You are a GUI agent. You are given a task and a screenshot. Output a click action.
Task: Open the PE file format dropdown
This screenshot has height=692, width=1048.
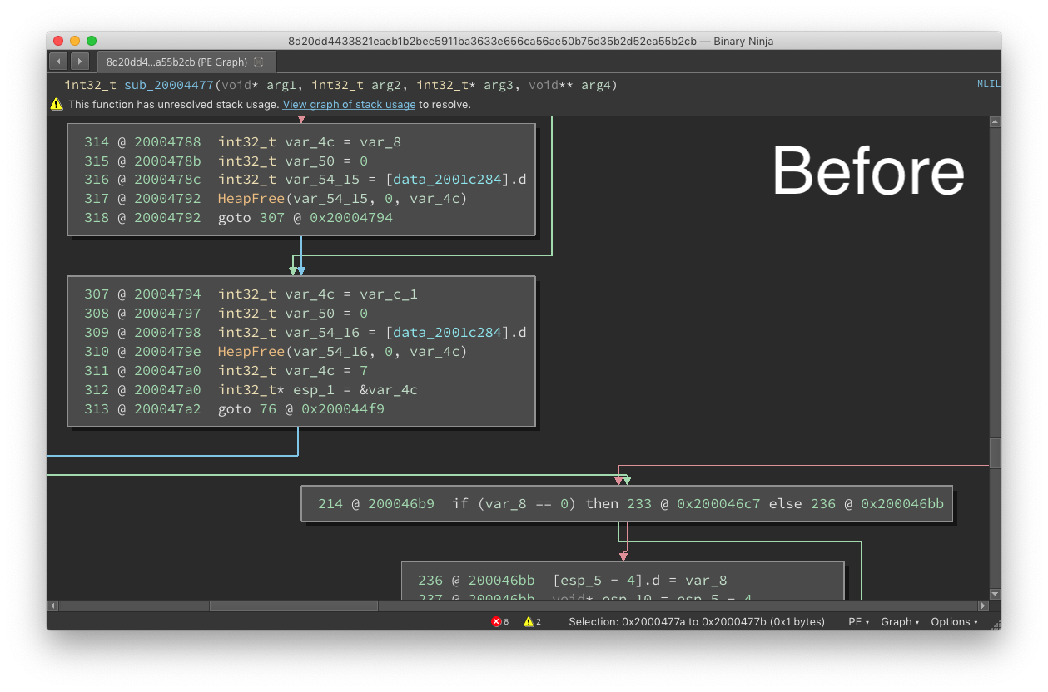tap(857, 621)
